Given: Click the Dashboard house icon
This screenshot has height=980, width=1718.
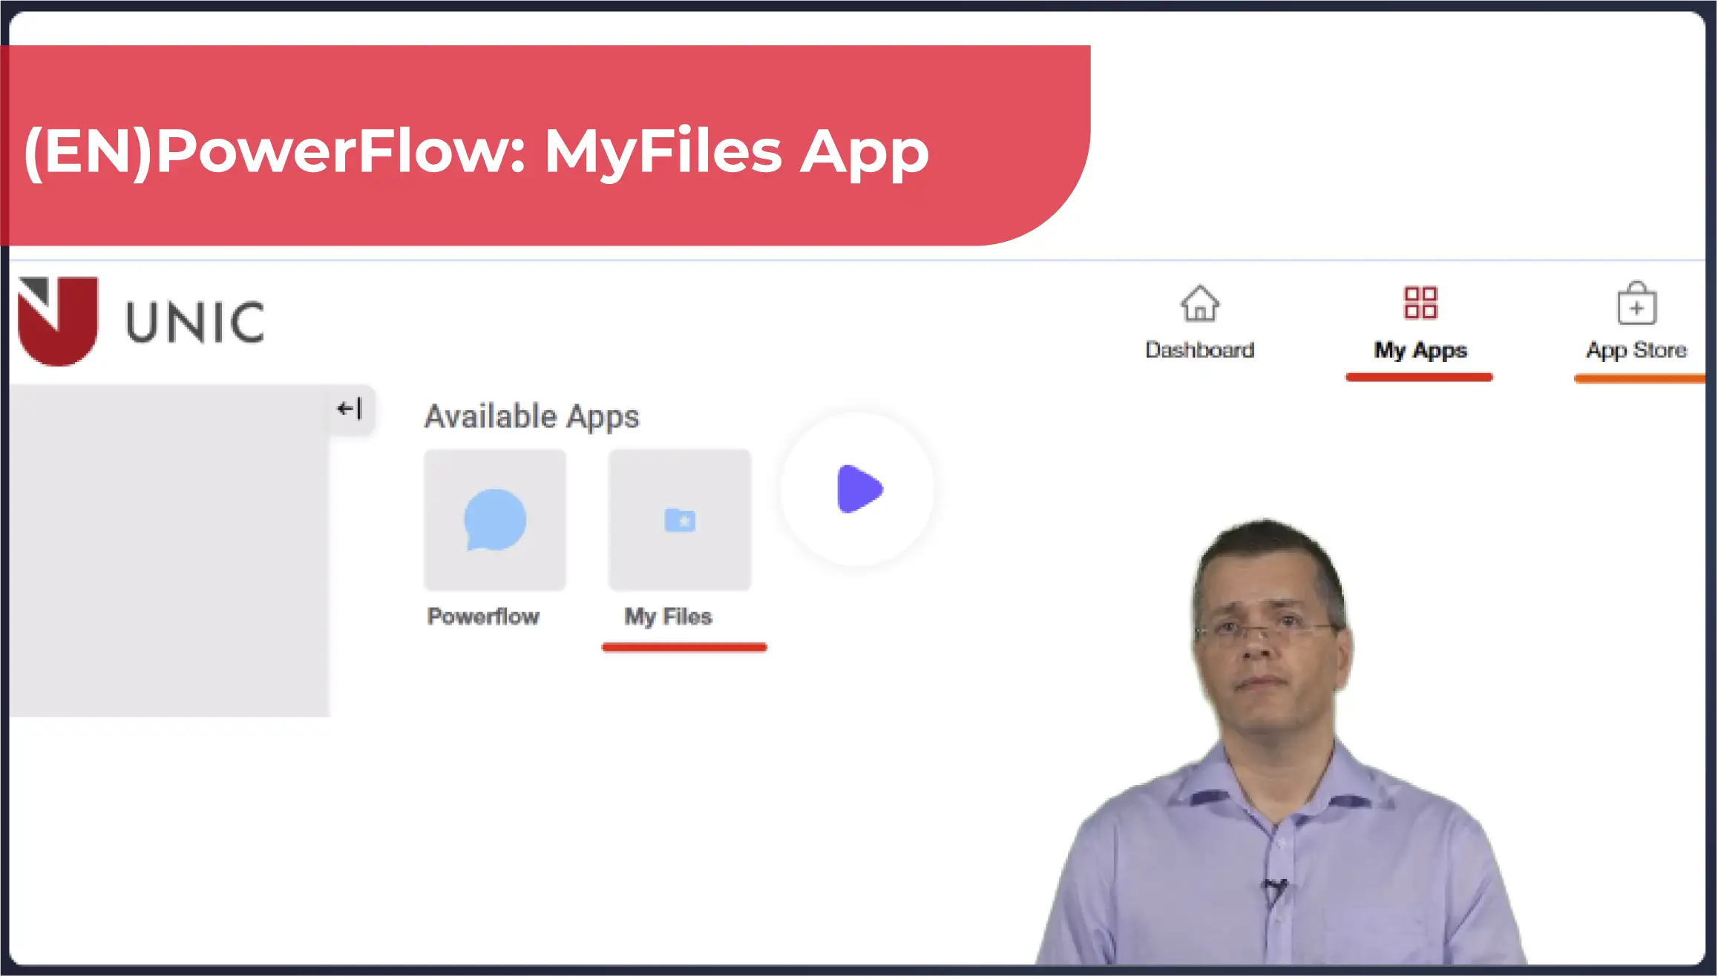Looking at the screenshot, I should pyautogui.click(x=1199, y=303).
